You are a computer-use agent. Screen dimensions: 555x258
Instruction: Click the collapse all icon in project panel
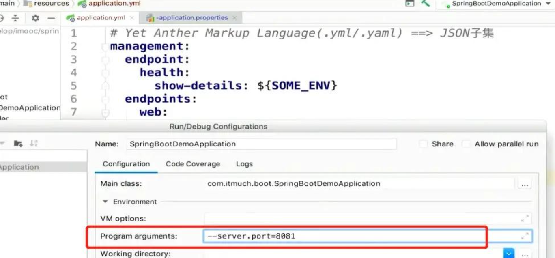coord(15,18)
